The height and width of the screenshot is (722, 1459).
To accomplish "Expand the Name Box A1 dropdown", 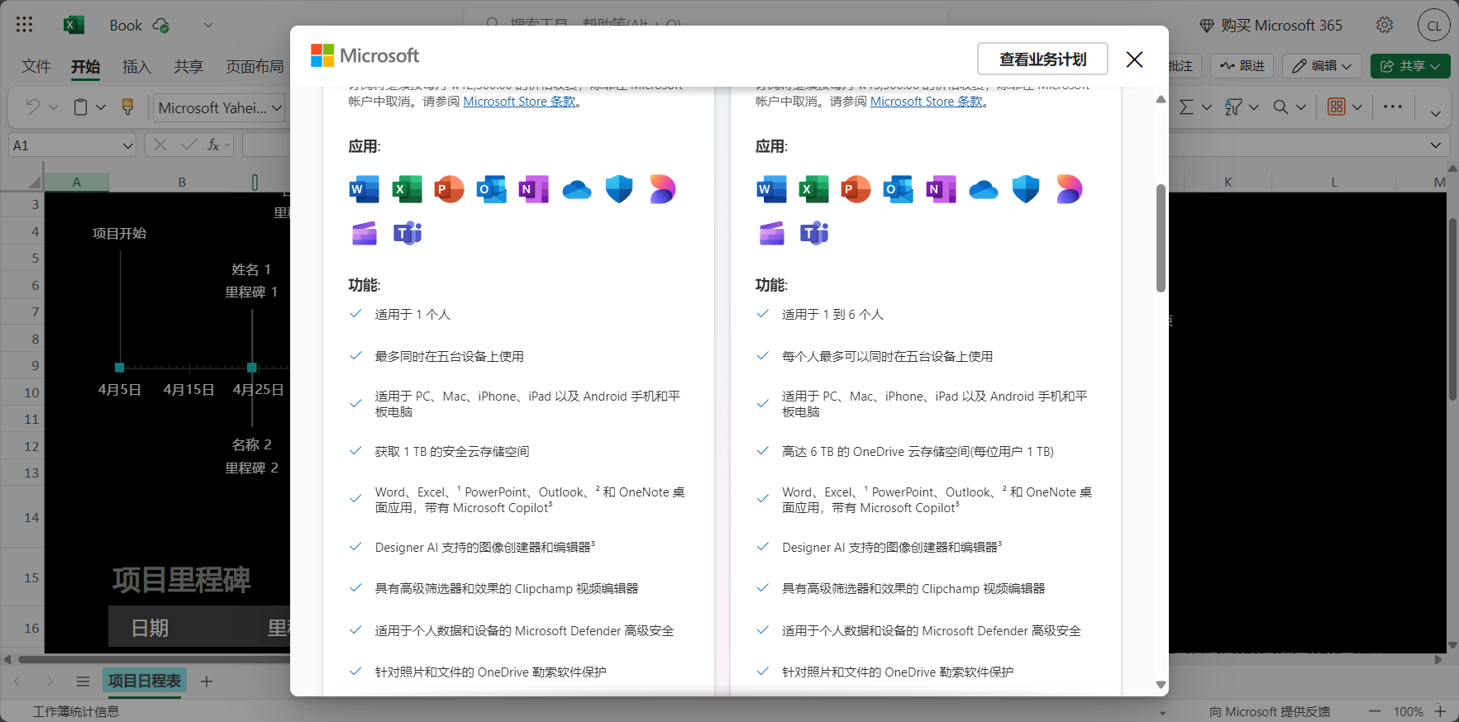I will [128, 145].
